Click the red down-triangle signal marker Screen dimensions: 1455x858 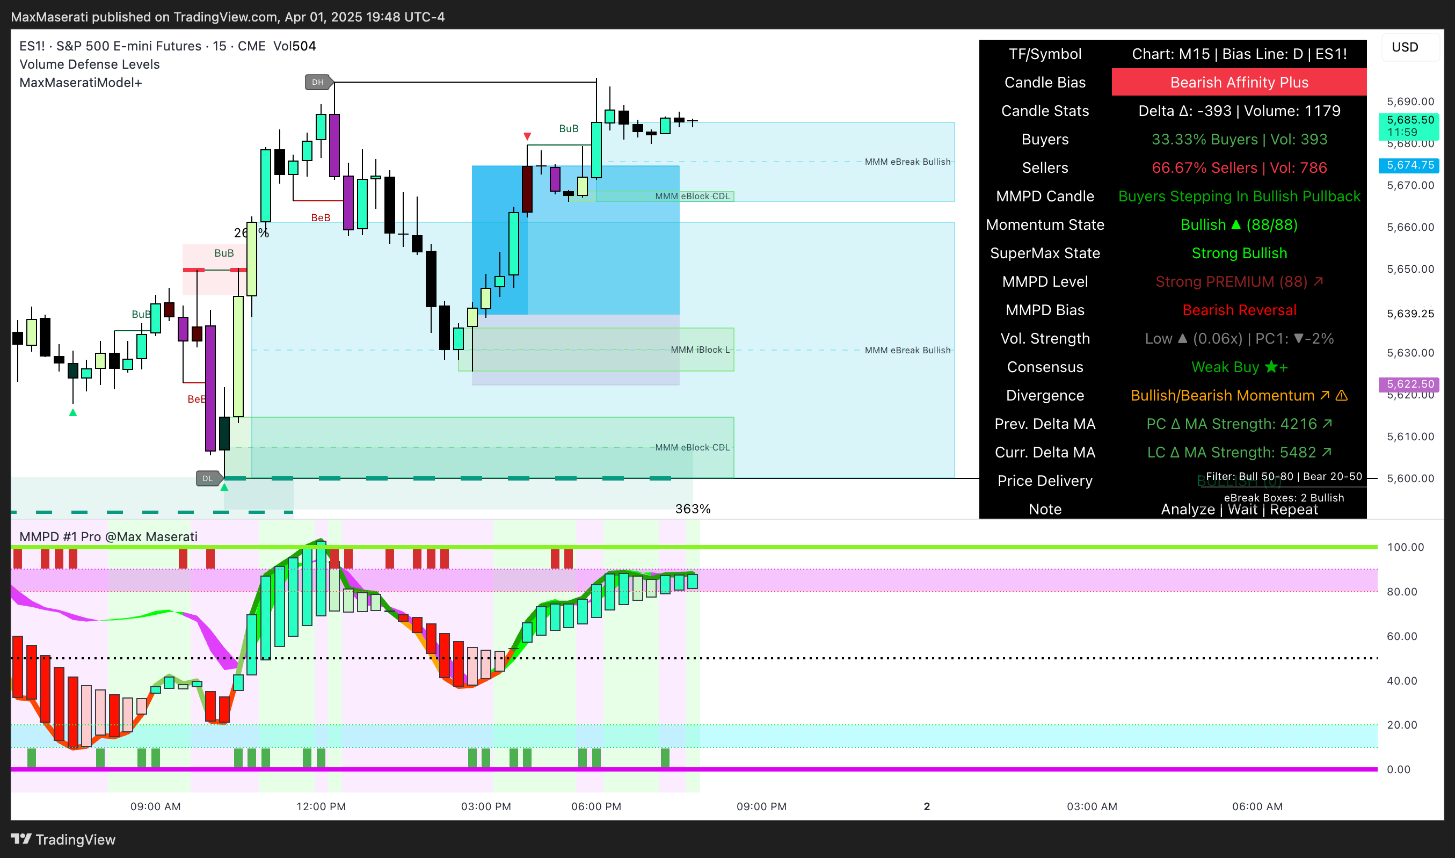click(527, 136)
